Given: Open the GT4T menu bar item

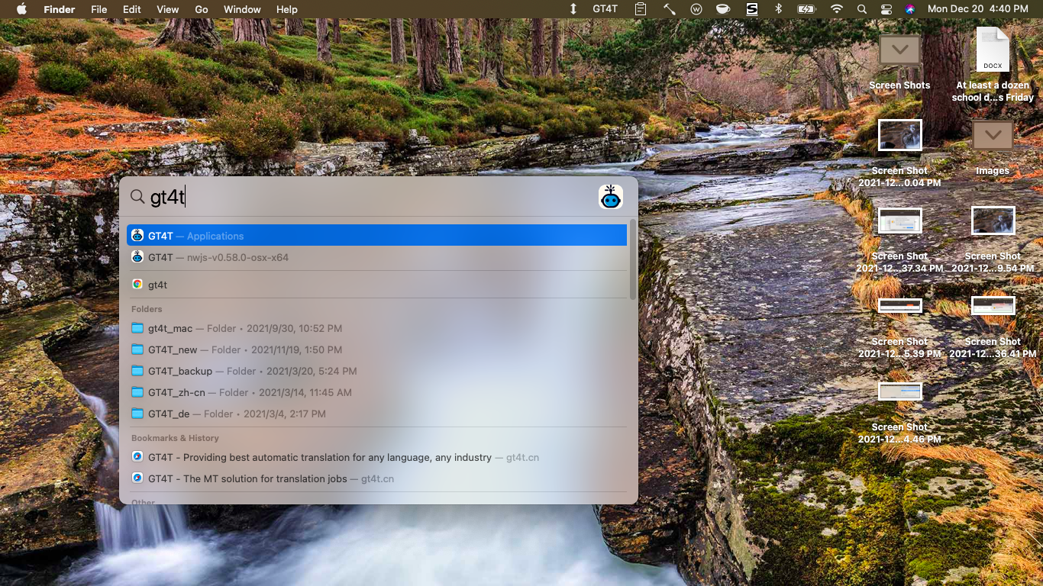Looking at the screenshot, I should pyautogui.click(x=605, y=9).
